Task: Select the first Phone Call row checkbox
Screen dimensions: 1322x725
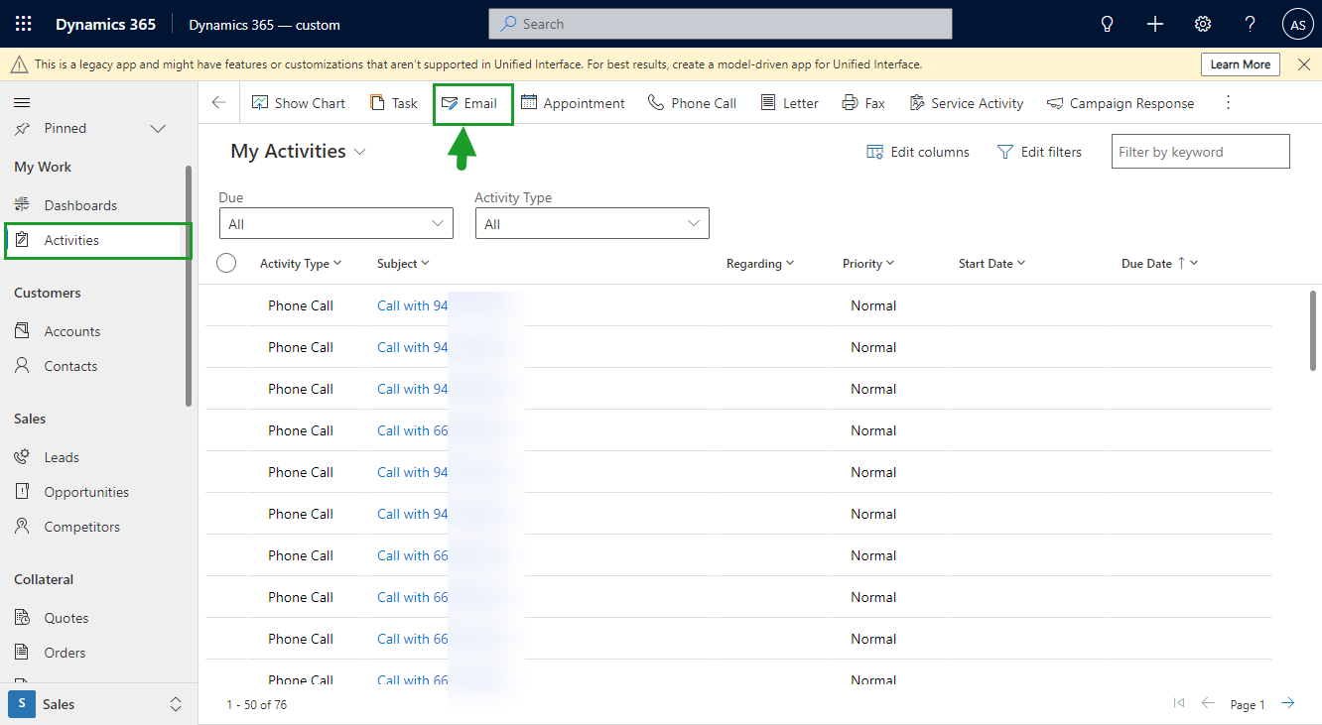Action: tap(226, 305)
